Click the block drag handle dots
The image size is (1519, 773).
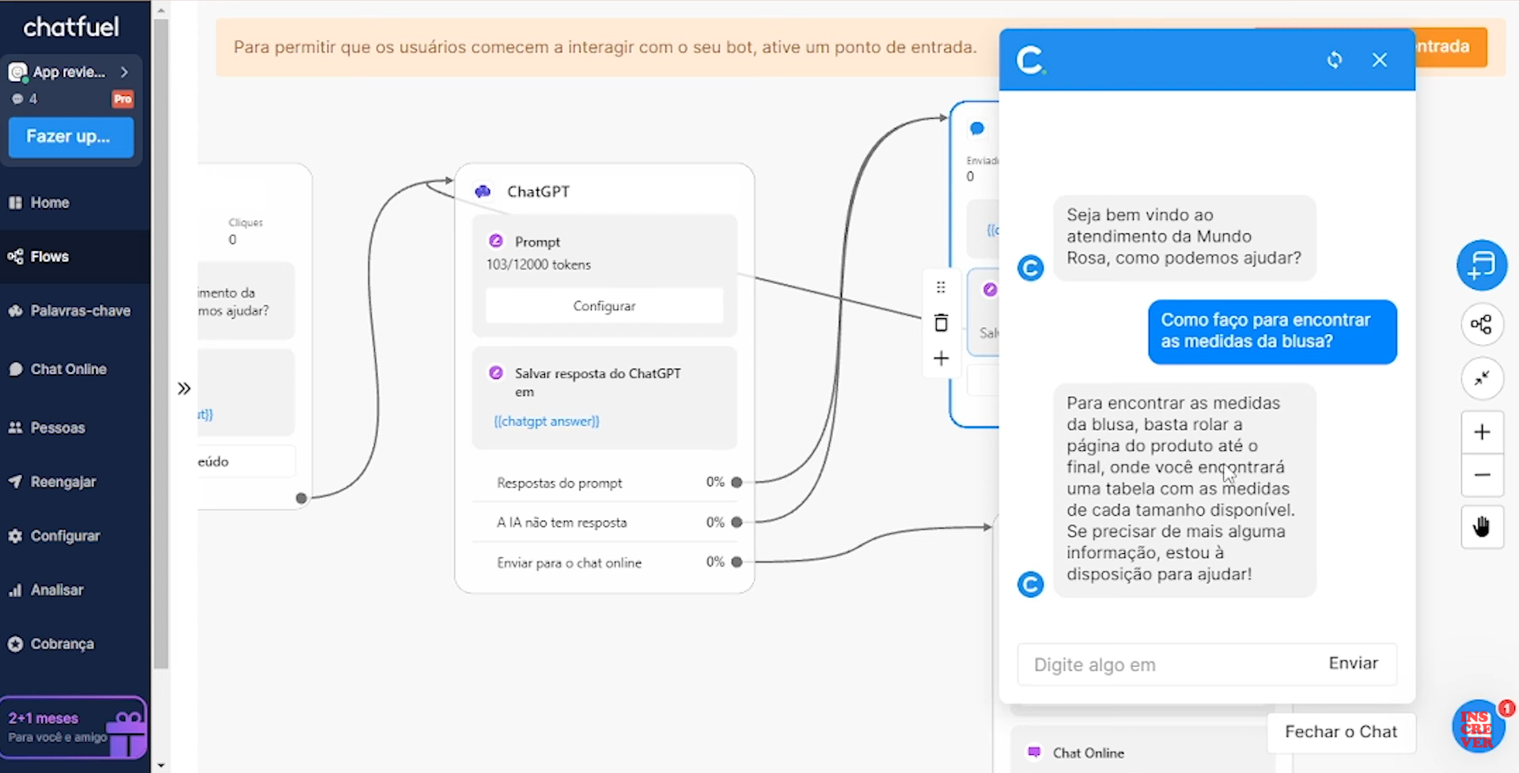pos(941,287)
